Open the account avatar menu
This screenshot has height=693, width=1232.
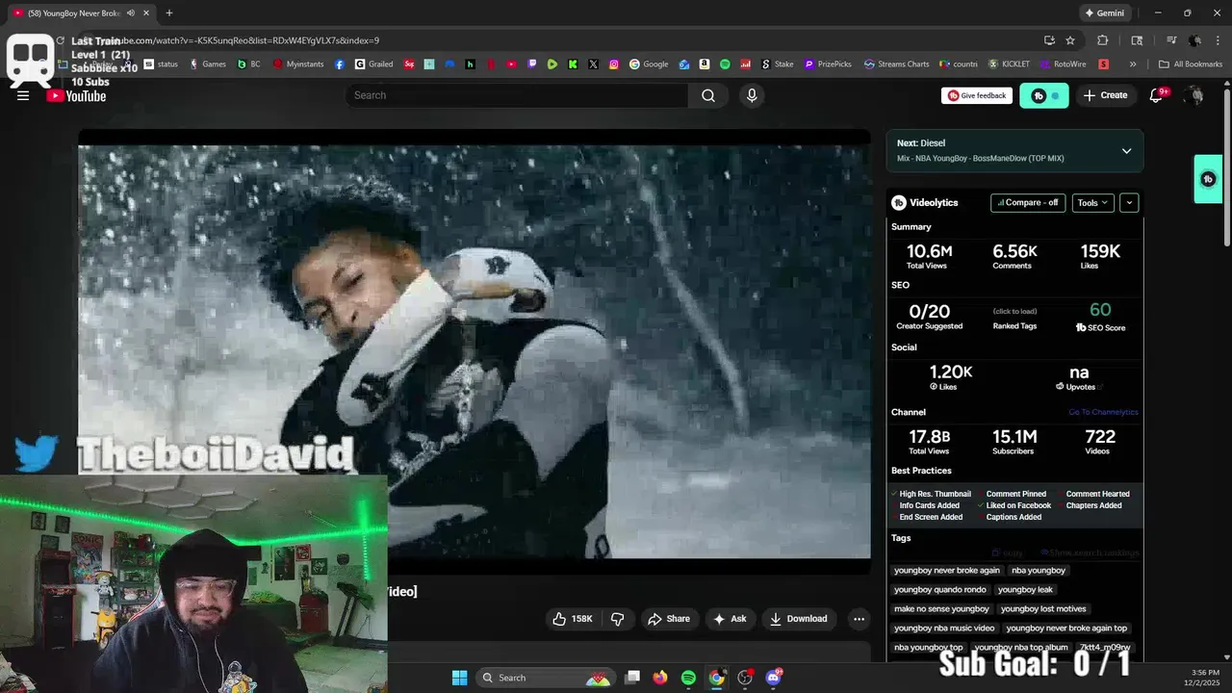coord(1194,95)
